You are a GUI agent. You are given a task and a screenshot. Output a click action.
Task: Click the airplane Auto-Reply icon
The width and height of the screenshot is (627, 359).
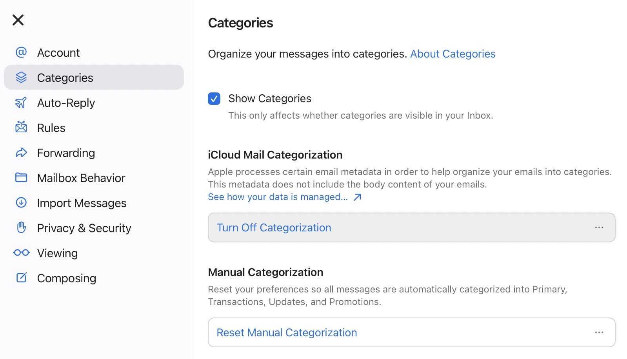coord(21,103)
